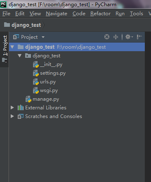Open the Project panel settings gear
151x182 pixels.
(x=129, y=37)
